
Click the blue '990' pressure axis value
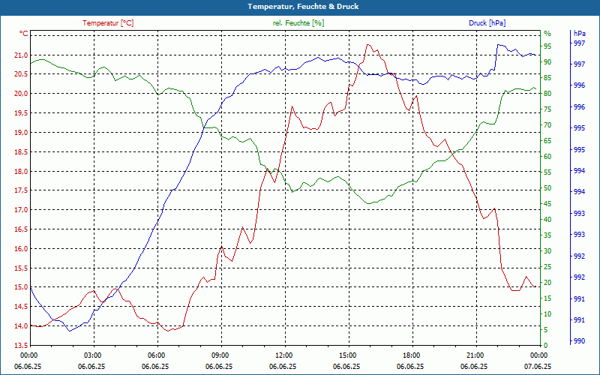click(x=579, y=341)
